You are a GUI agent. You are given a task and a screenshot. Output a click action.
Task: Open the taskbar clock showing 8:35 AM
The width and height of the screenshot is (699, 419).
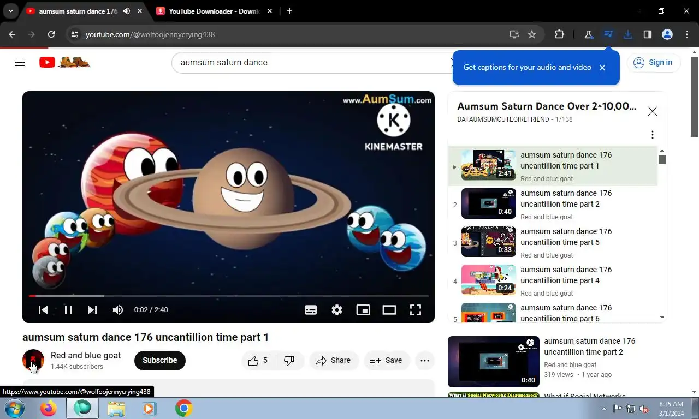671,409
